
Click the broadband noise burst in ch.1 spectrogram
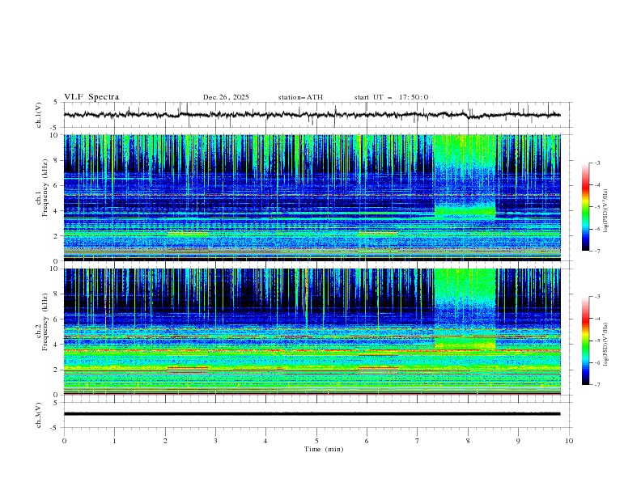(465, 176)
